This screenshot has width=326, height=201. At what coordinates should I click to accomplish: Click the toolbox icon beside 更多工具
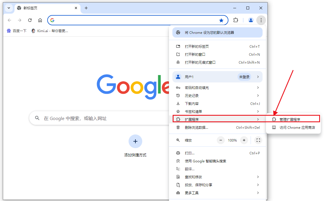[x=178, y=193]
